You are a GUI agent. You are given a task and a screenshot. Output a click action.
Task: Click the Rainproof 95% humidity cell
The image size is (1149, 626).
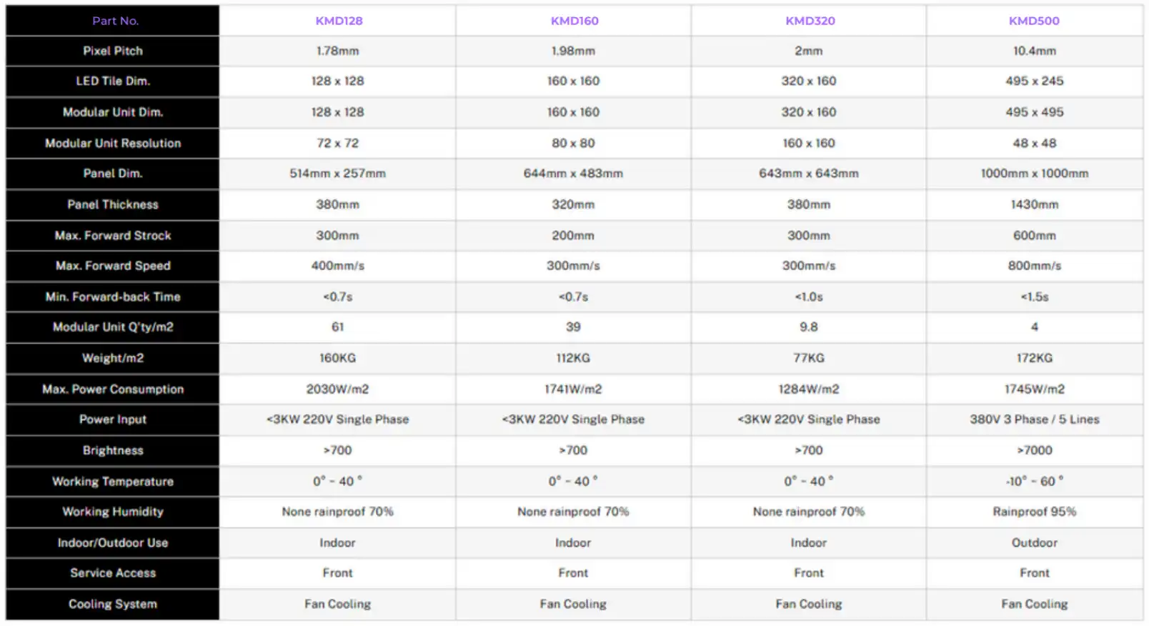[1034, 512]
